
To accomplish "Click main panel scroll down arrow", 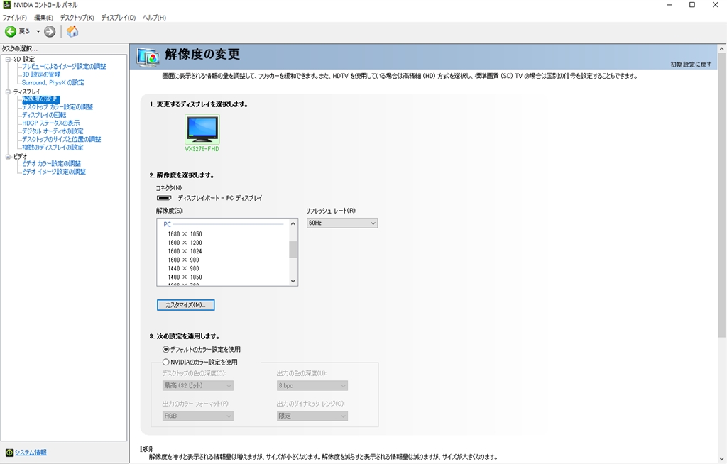I will click(x=722, y=459).
